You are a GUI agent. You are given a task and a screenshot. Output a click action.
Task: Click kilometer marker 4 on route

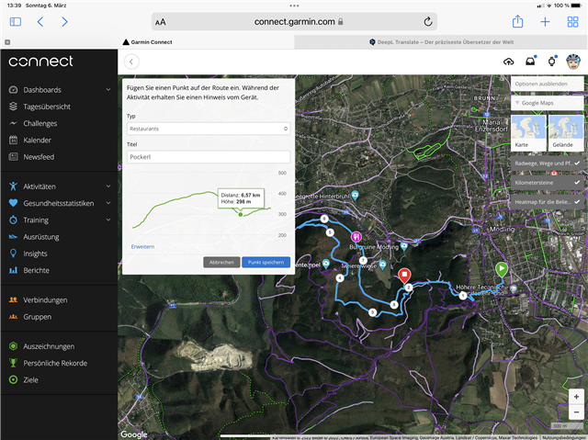click(340, 277)
